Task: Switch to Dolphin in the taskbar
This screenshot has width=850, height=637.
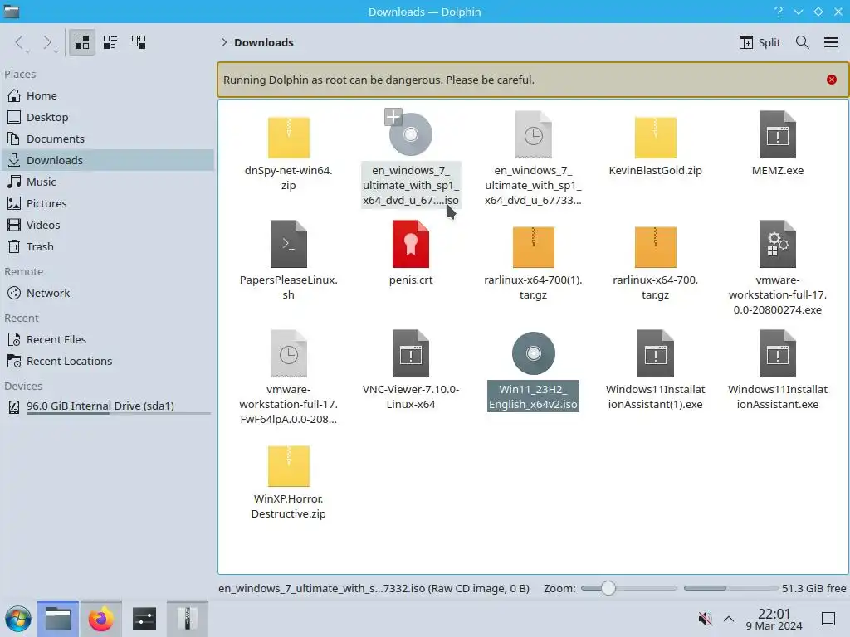Action: pyautogui.click(x=58, y=619)
